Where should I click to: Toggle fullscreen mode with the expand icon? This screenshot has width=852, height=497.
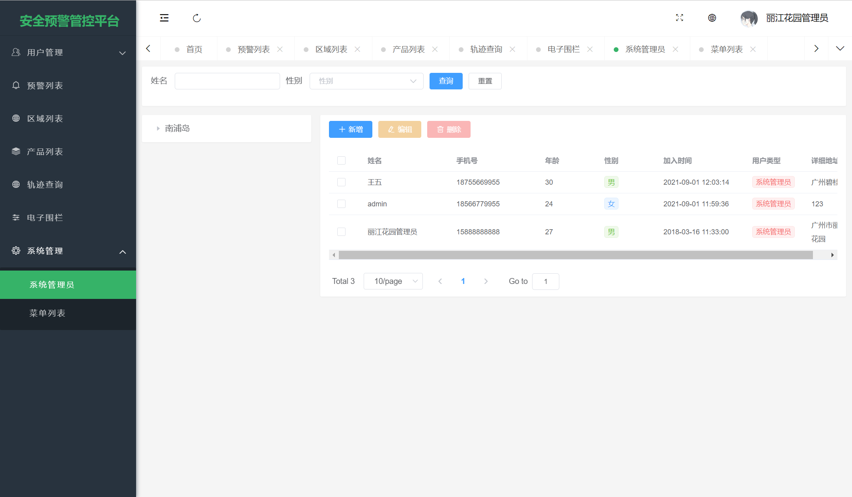679,18
